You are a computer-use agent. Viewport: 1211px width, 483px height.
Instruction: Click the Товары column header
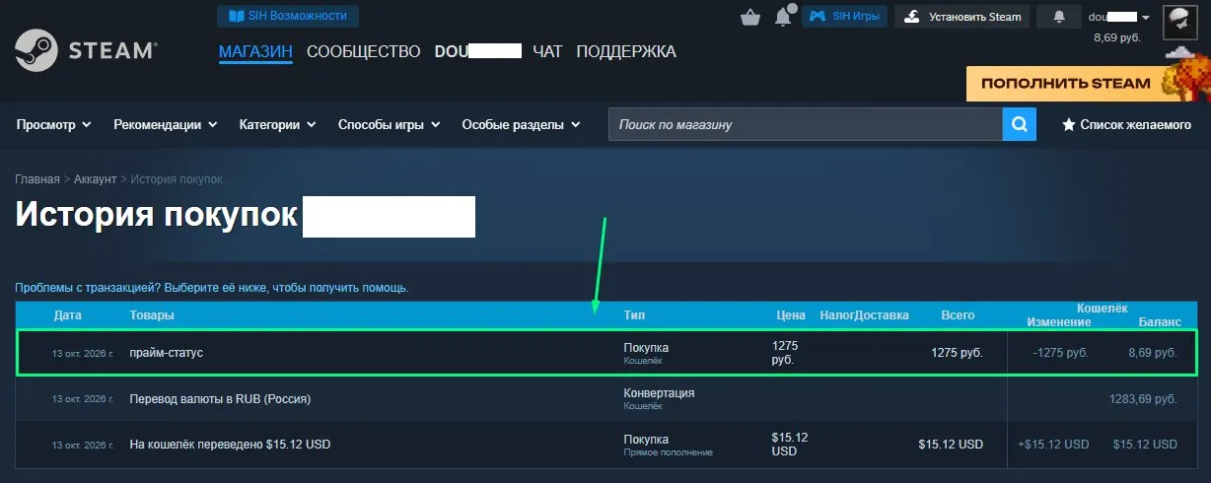pos(152,315)
